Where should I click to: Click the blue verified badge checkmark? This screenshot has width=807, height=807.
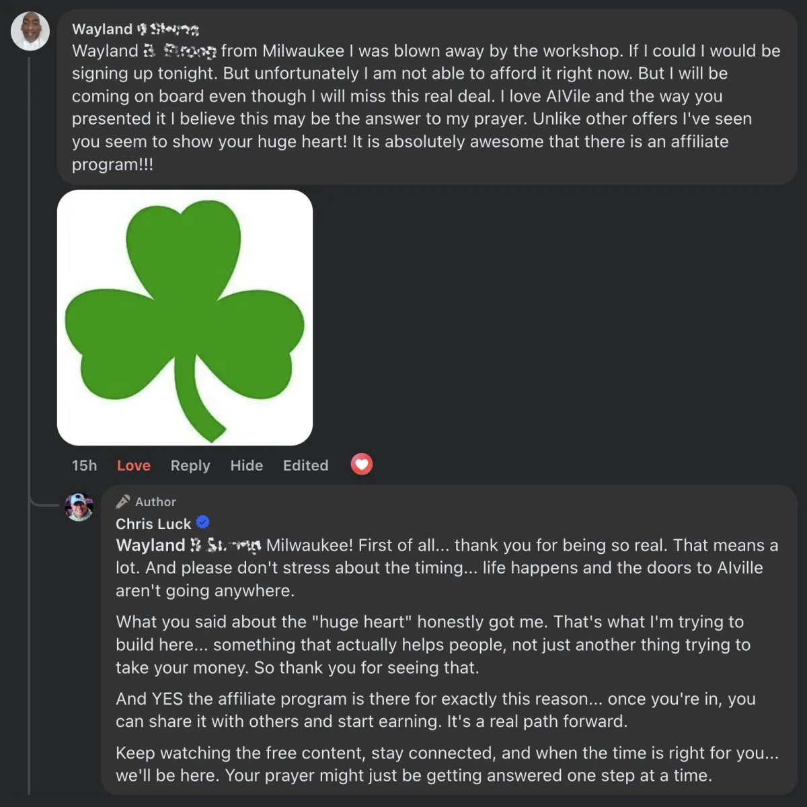point(202,522)
